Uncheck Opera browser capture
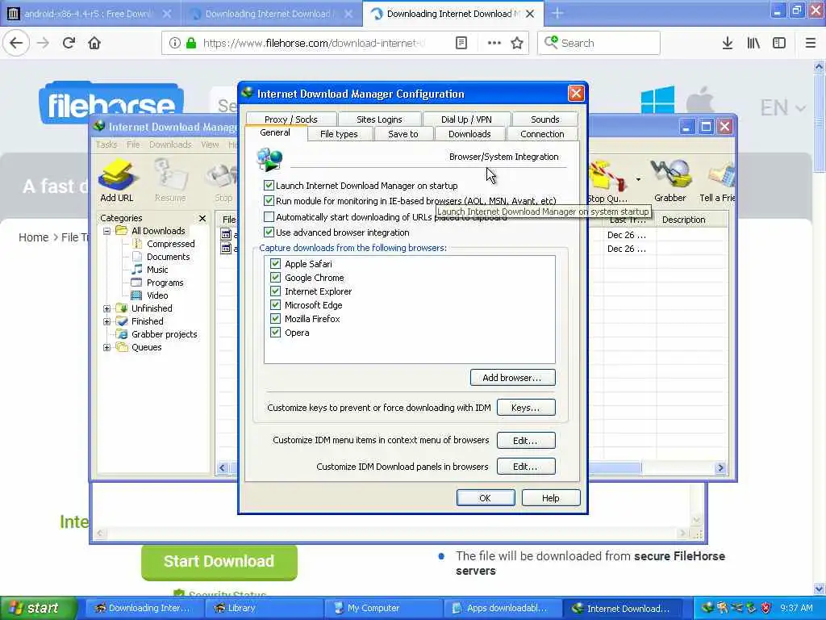Screen dimensions: 826x620 tap(275, 332)
